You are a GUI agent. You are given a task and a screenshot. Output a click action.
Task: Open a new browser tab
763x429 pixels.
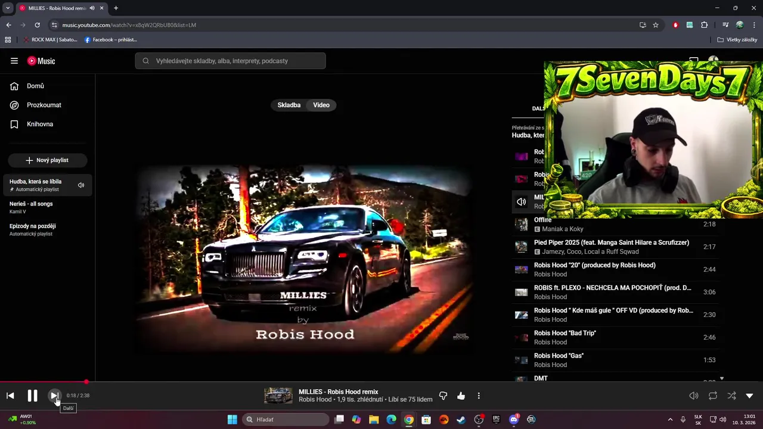click(x=116, y=8)
